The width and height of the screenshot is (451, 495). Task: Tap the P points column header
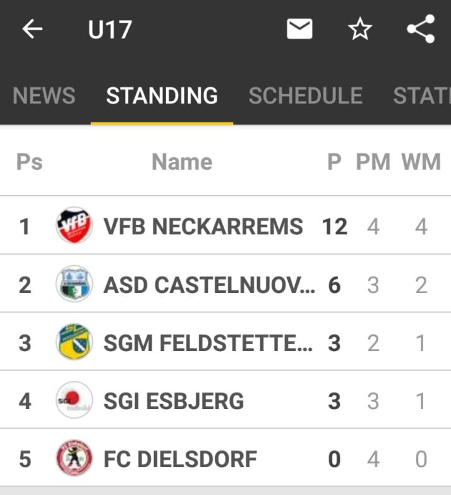(x=334, y=162)
